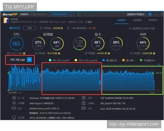Click the cs2.exe game icon
The height and width of the screenshot is (131, 164).
coord(6,20)
